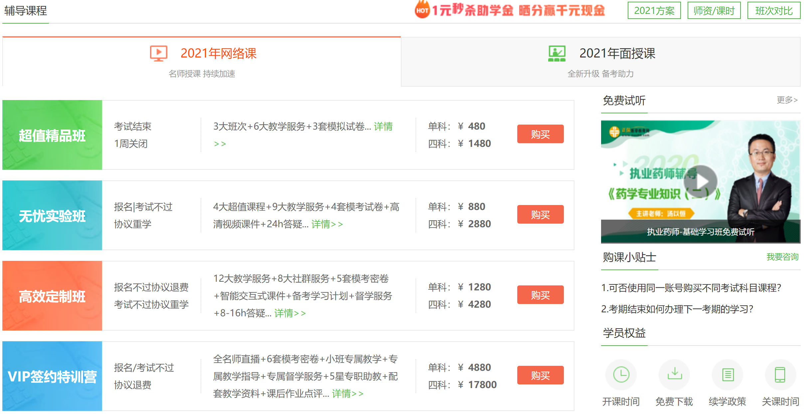The height and width of the screenshot is (414, 804).
Task: Click the orange 高效定制班 banner
Action: [x=52, y=296]
